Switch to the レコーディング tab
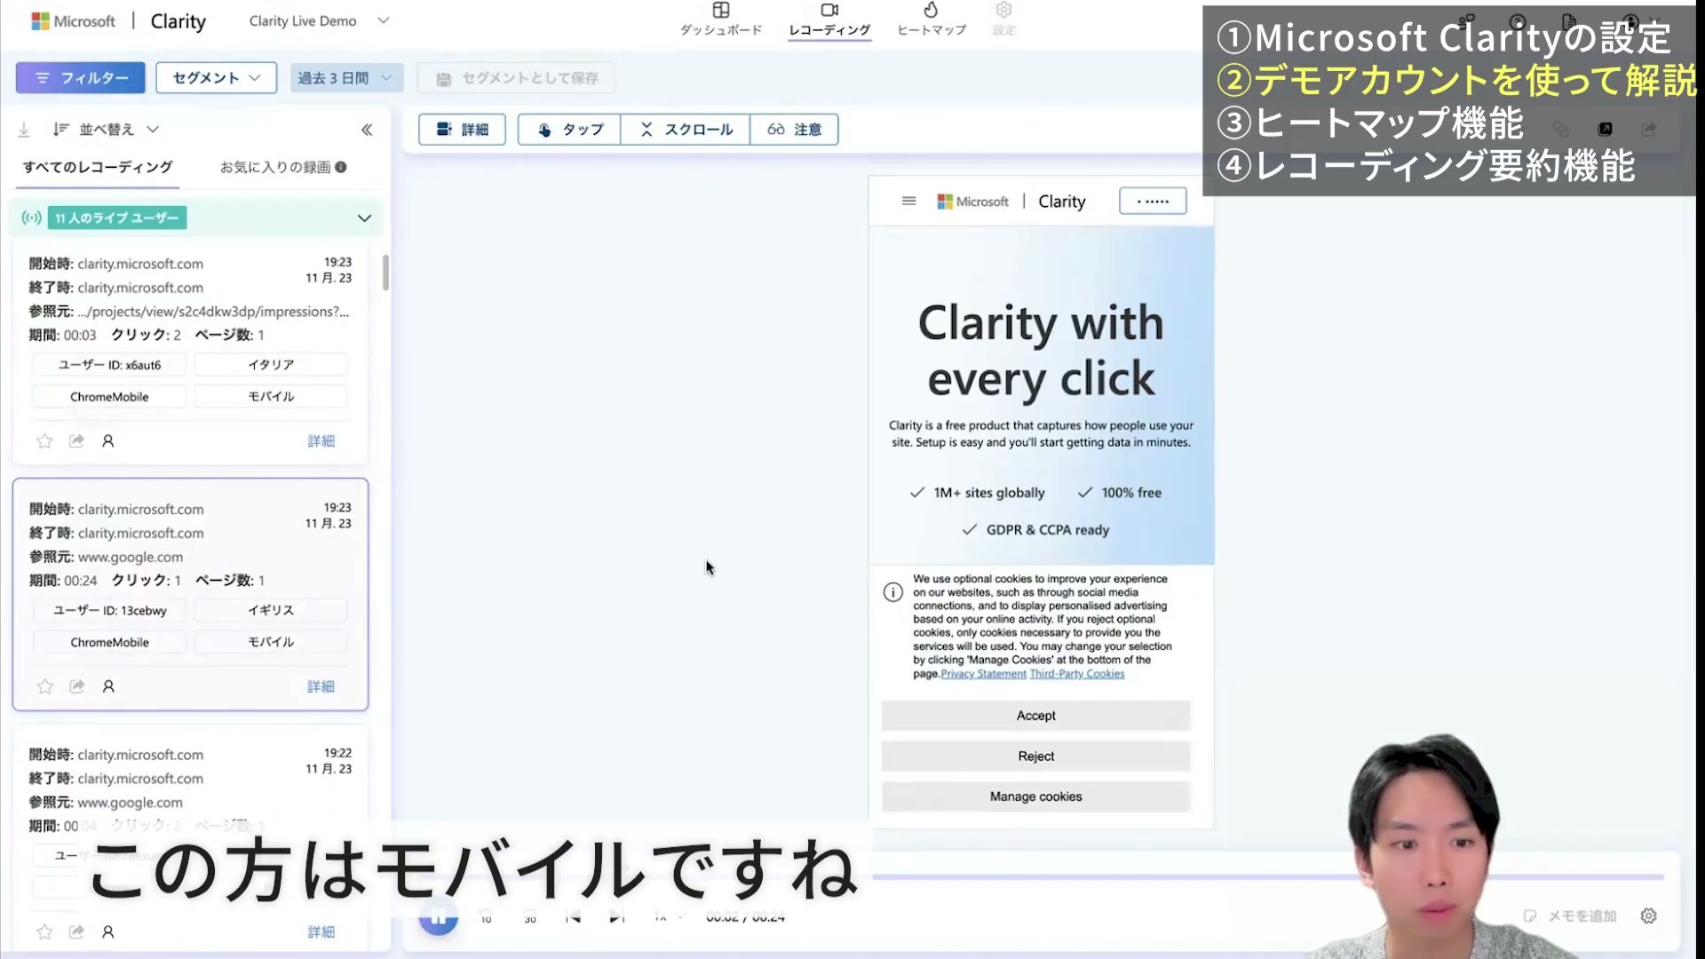 pyautogui.click(x=829, y=20)
